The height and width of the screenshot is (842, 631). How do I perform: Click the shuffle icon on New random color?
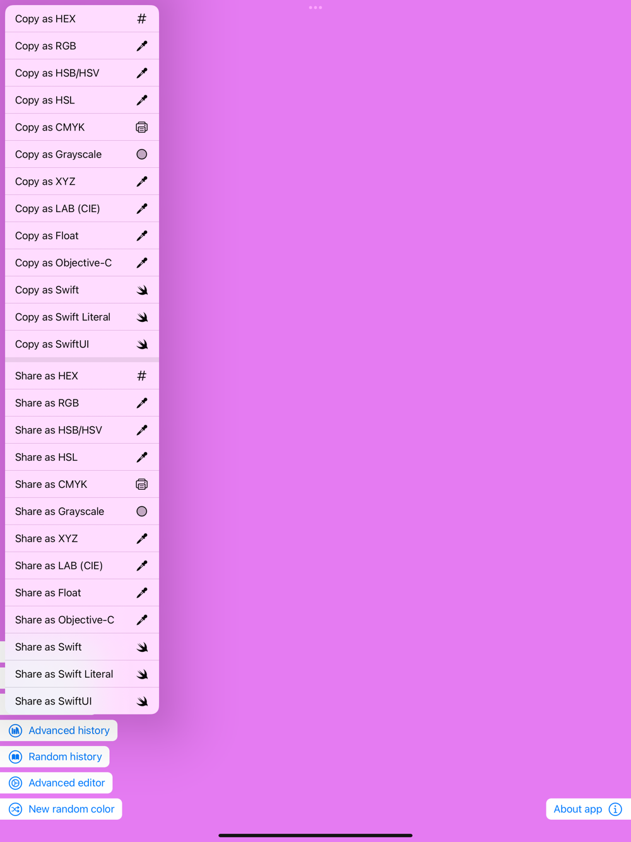click(16, 809)
